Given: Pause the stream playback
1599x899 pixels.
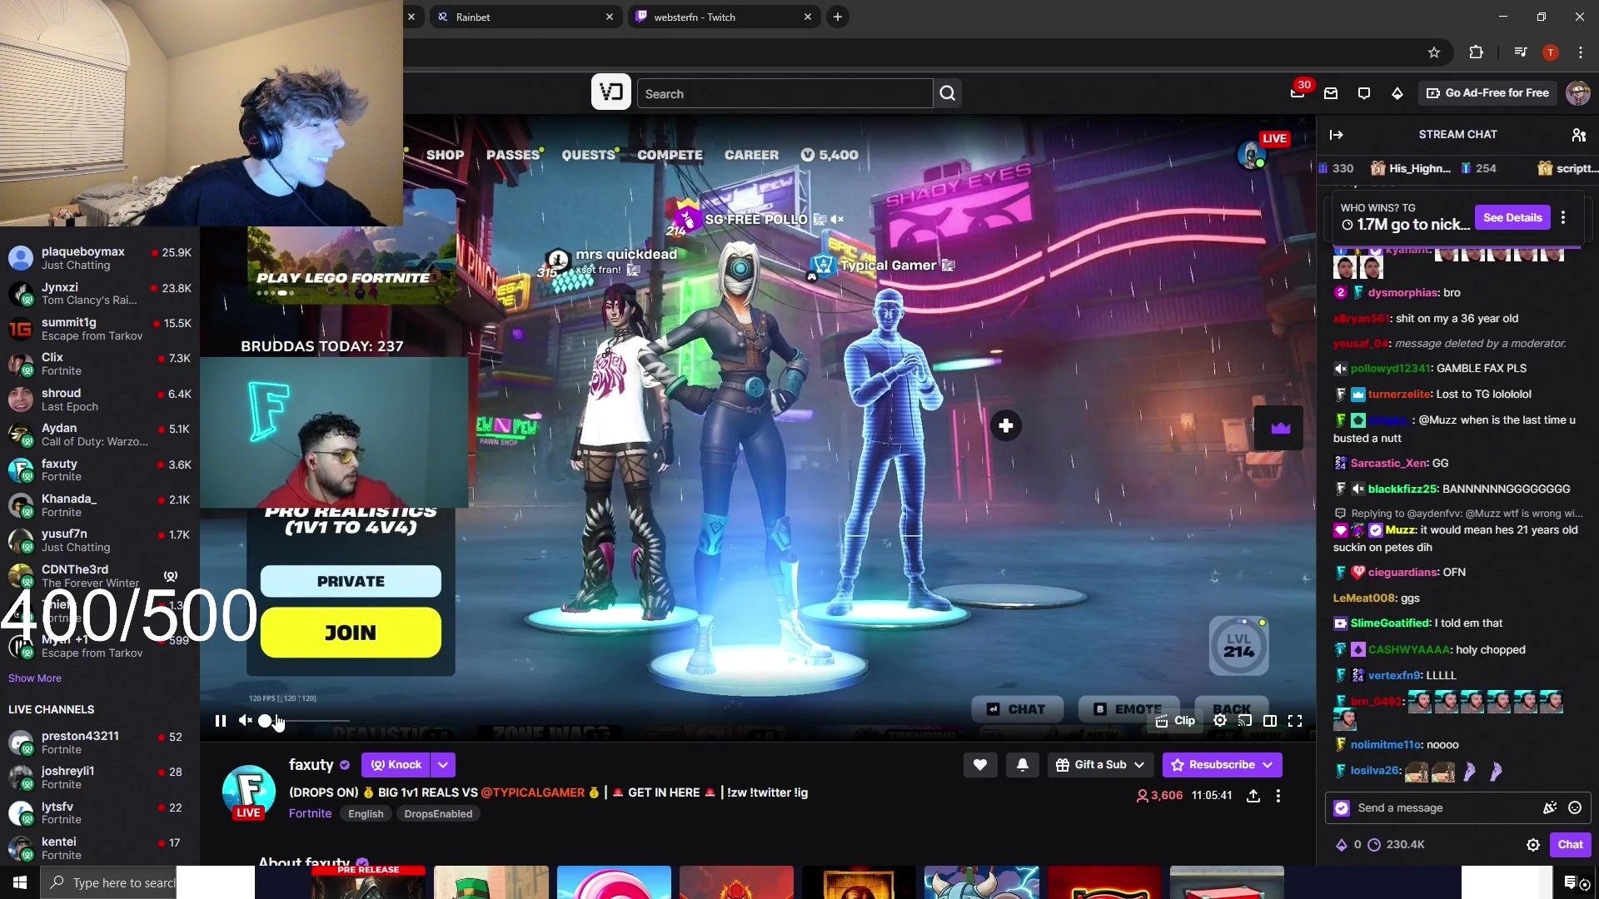Looking at the screenshot, I should tap(221, 721).
